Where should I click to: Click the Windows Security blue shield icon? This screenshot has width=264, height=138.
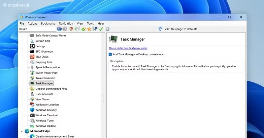[x=32, y=110]
